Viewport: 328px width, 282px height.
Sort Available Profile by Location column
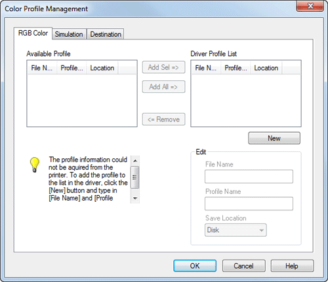(x=102, y=68)
